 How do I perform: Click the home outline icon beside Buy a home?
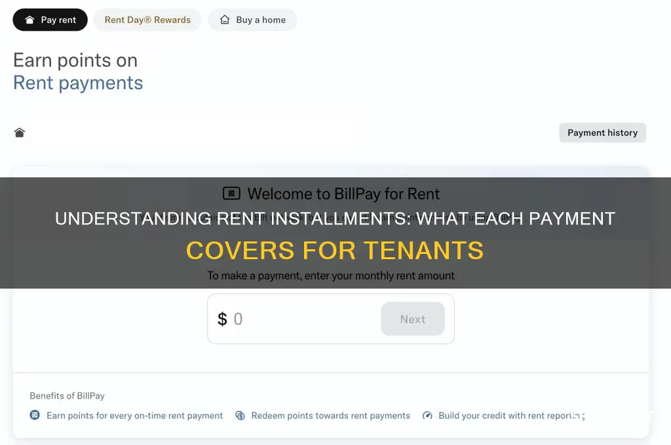tap(225, 20)
